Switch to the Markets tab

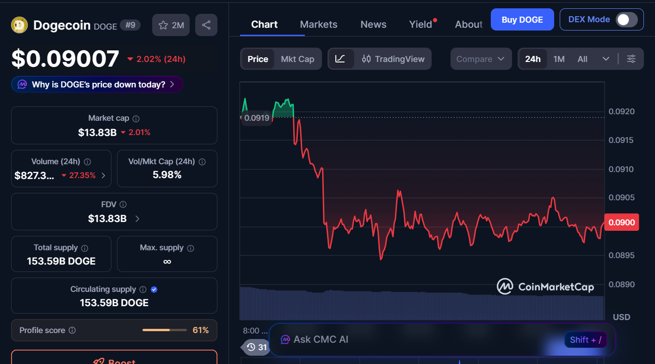click(318, 24)
